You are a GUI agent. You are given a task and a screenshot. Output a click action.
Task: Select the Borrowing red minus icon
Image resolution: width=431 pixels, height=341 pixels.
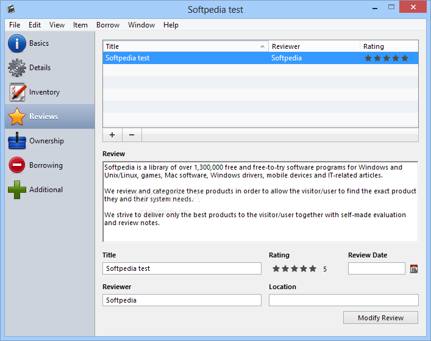(x=17, y=165)
